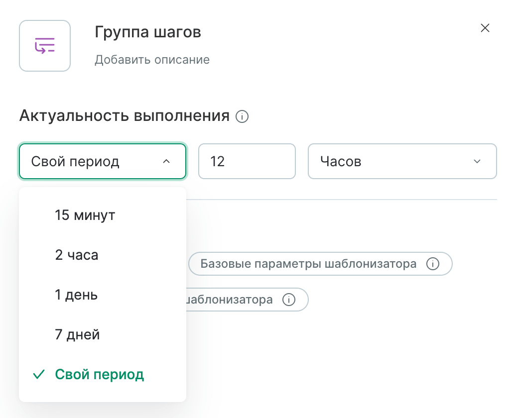The height and width of the screenshot is (418, 515).
Task: Click Добавить описание link
Action: click(151, 59)
